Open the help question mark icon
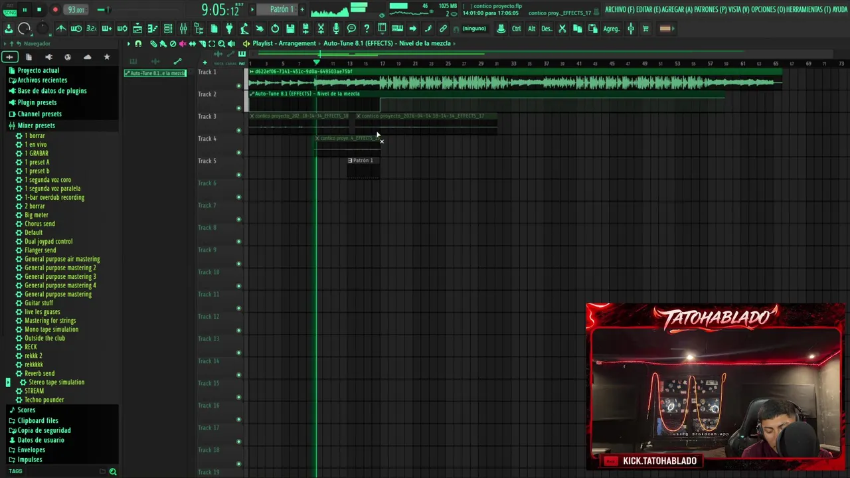Image resolution: width=850 pixels, height=478 pixels. (x=367, y=29)
